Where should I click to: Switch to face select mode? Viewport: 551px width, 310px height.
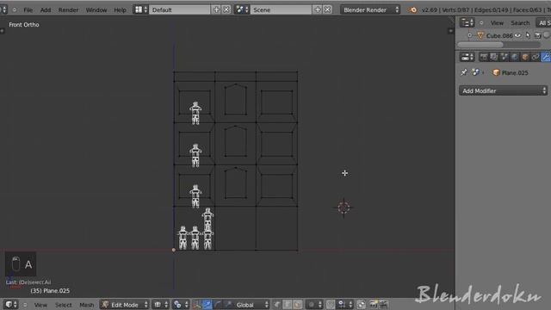tap(298, 304)
